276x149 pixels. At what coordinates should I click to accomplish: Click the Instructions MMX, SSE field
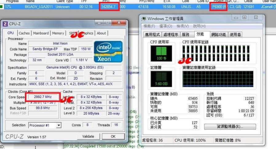[75, 84]
